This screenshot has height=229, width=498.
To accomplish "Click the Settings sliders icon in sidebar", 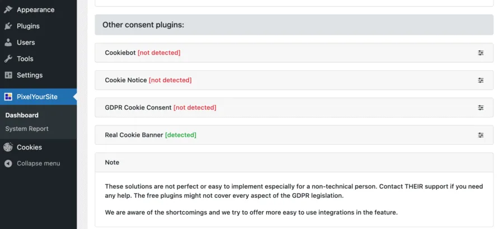I will point(8,75).
